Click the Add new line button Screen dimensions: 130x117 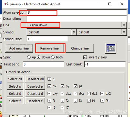19,48
